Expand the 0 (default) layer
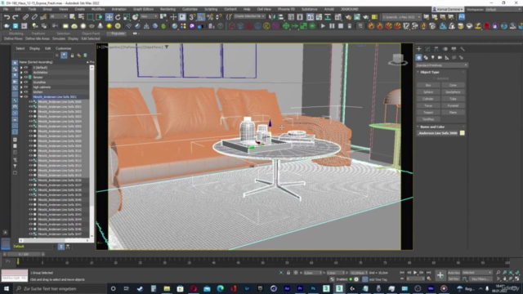The image size is (523, 294). pos(21,67)
